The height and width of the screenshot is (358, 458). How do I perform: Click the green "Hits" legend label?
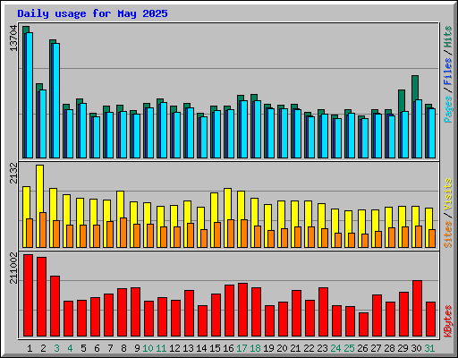point(448,37)
